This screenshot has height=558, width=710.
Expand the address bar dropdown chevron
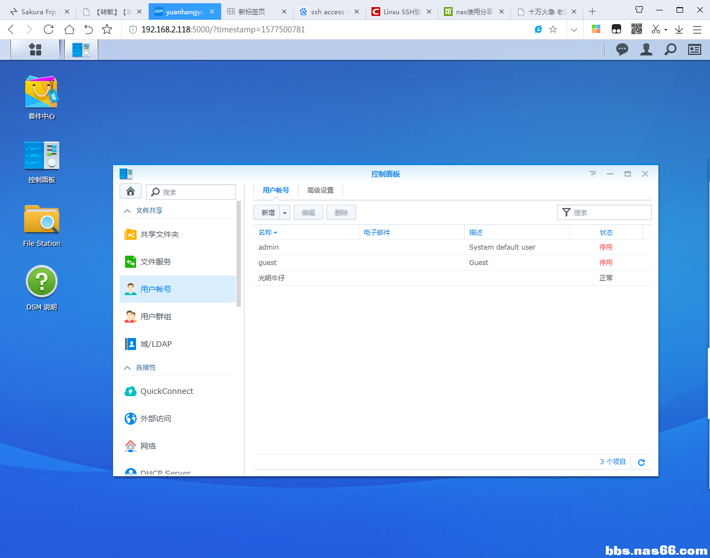[x=574, y=30]
